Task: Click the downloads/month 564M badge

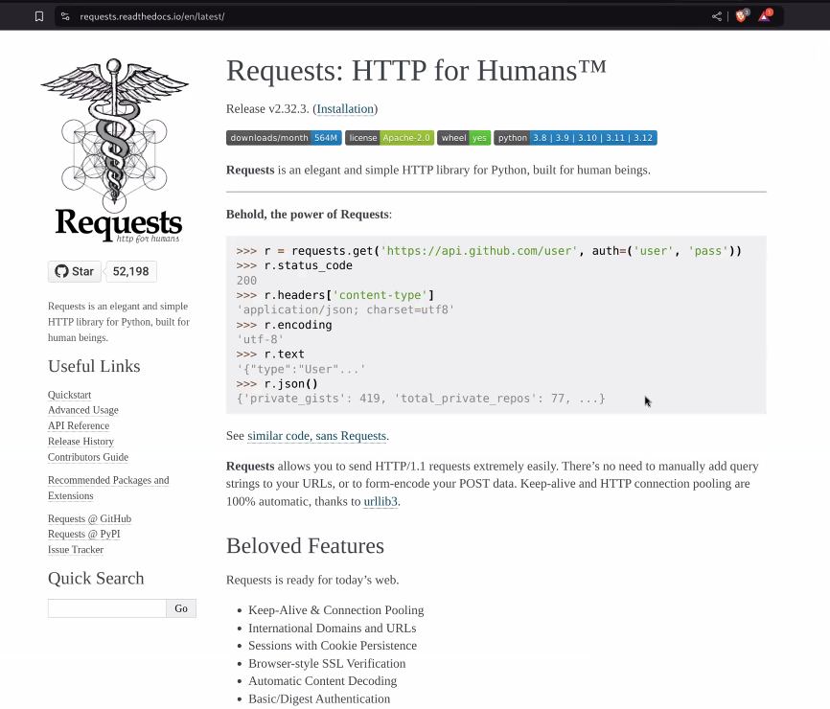Action: [x=284, y=138]
